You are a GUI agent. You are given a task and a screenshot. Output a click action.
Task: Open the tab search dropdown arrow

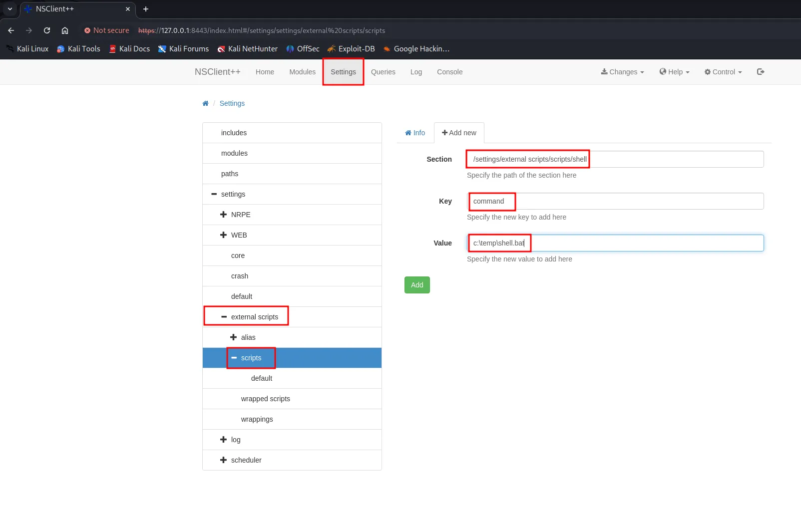pyautogui.click(x=10, y=9)
